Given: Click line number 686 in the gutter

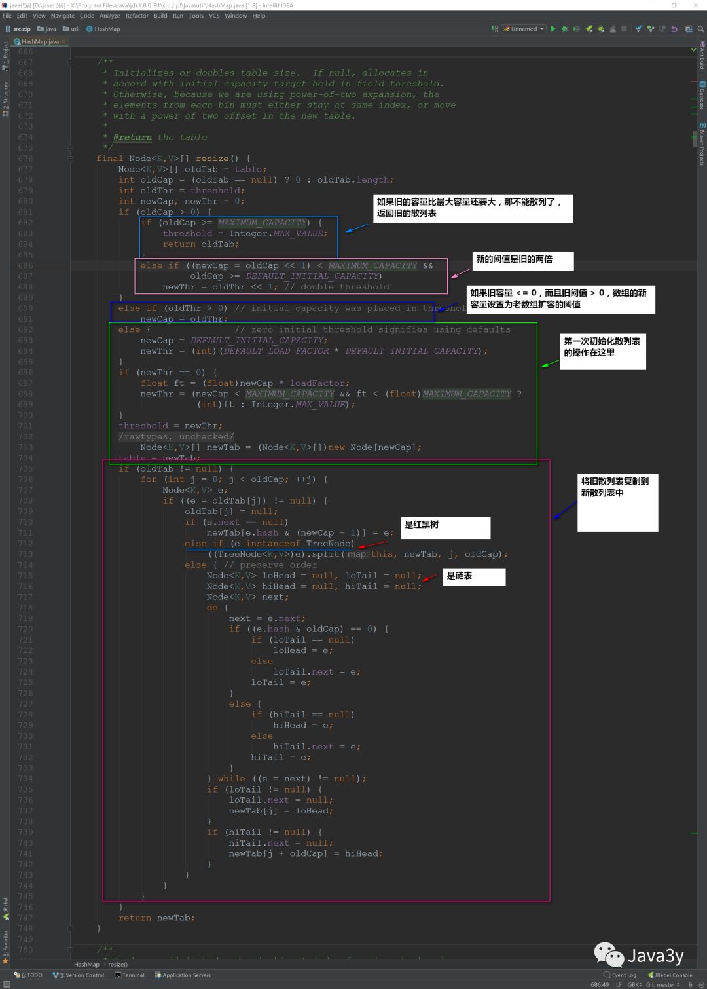Looking at the screenshot, I should click(26, 265).
